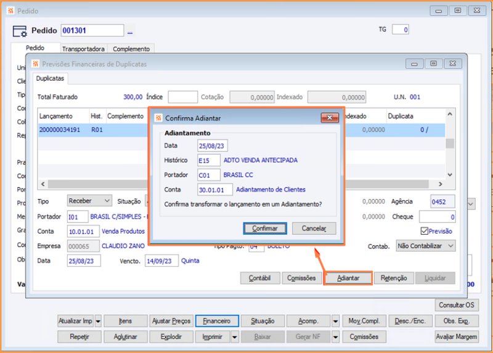Click the Pedido number field 001301
The height and width of the screenshot is (353, 493).
point(92,30)
